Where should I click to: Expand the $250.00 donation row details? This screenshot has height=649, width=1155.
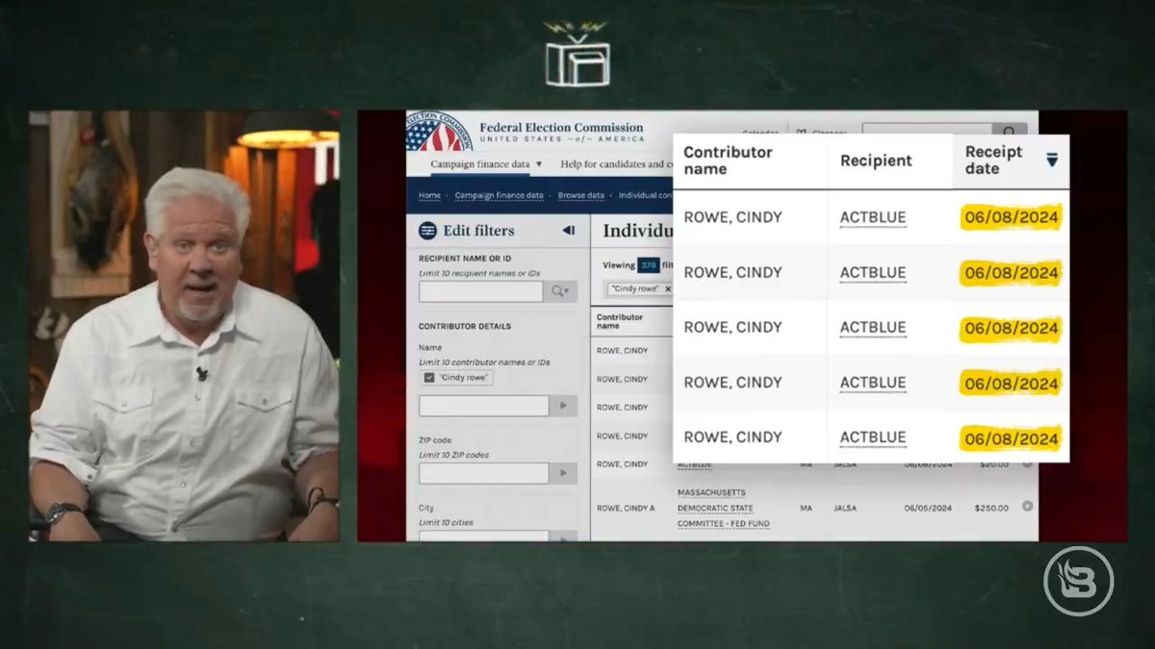(x=1028, y=507)
